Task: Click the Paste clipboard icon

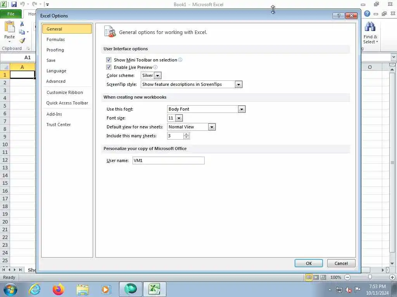Action: pos(10,27)
